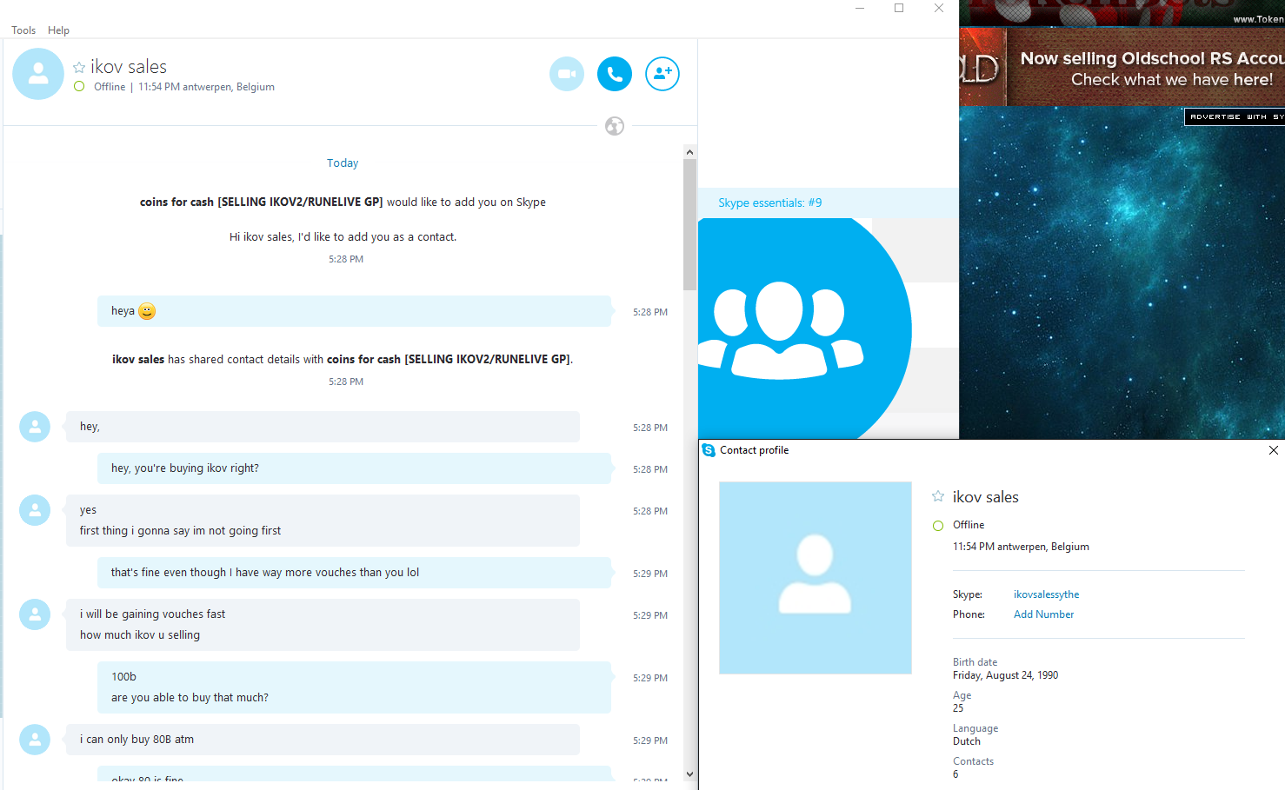
Task: Click the Offline status in Contact profile
Action: pyautogui.click(x=969, y=525)
